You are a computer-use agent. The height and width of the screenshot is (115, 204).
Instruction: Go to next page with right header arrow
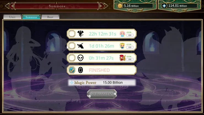pyautogui.click(x=106, y=6)
